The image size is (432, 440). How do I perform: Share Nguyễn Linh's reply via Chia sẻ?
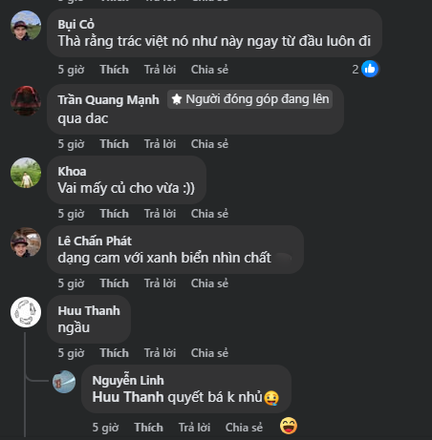244,428
